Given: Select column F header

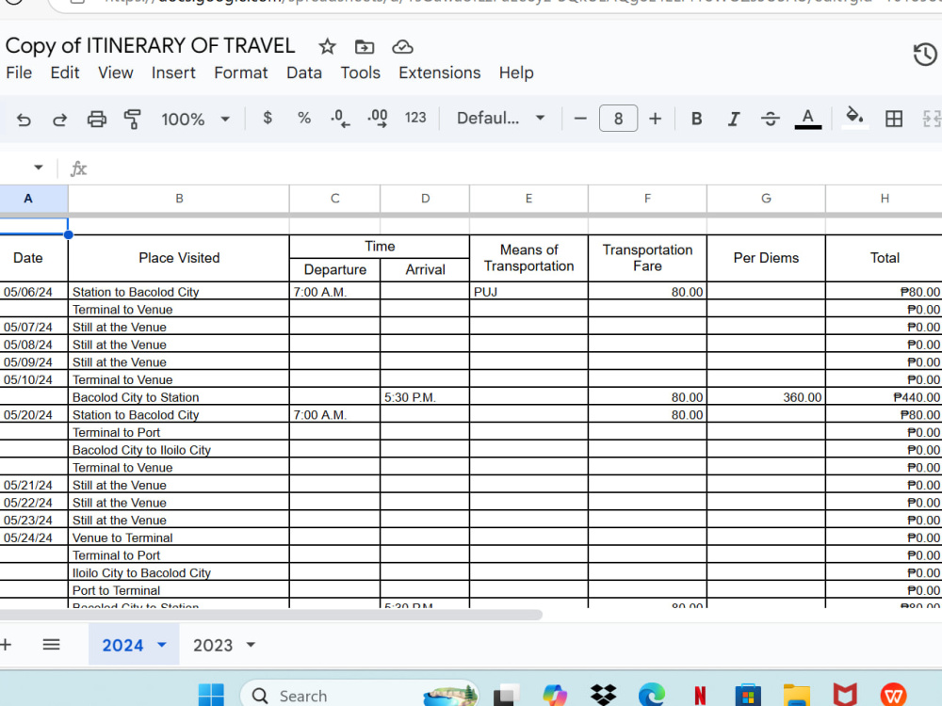Looking at the screenshot, I should pyautogui.click(x=647, y=199).
